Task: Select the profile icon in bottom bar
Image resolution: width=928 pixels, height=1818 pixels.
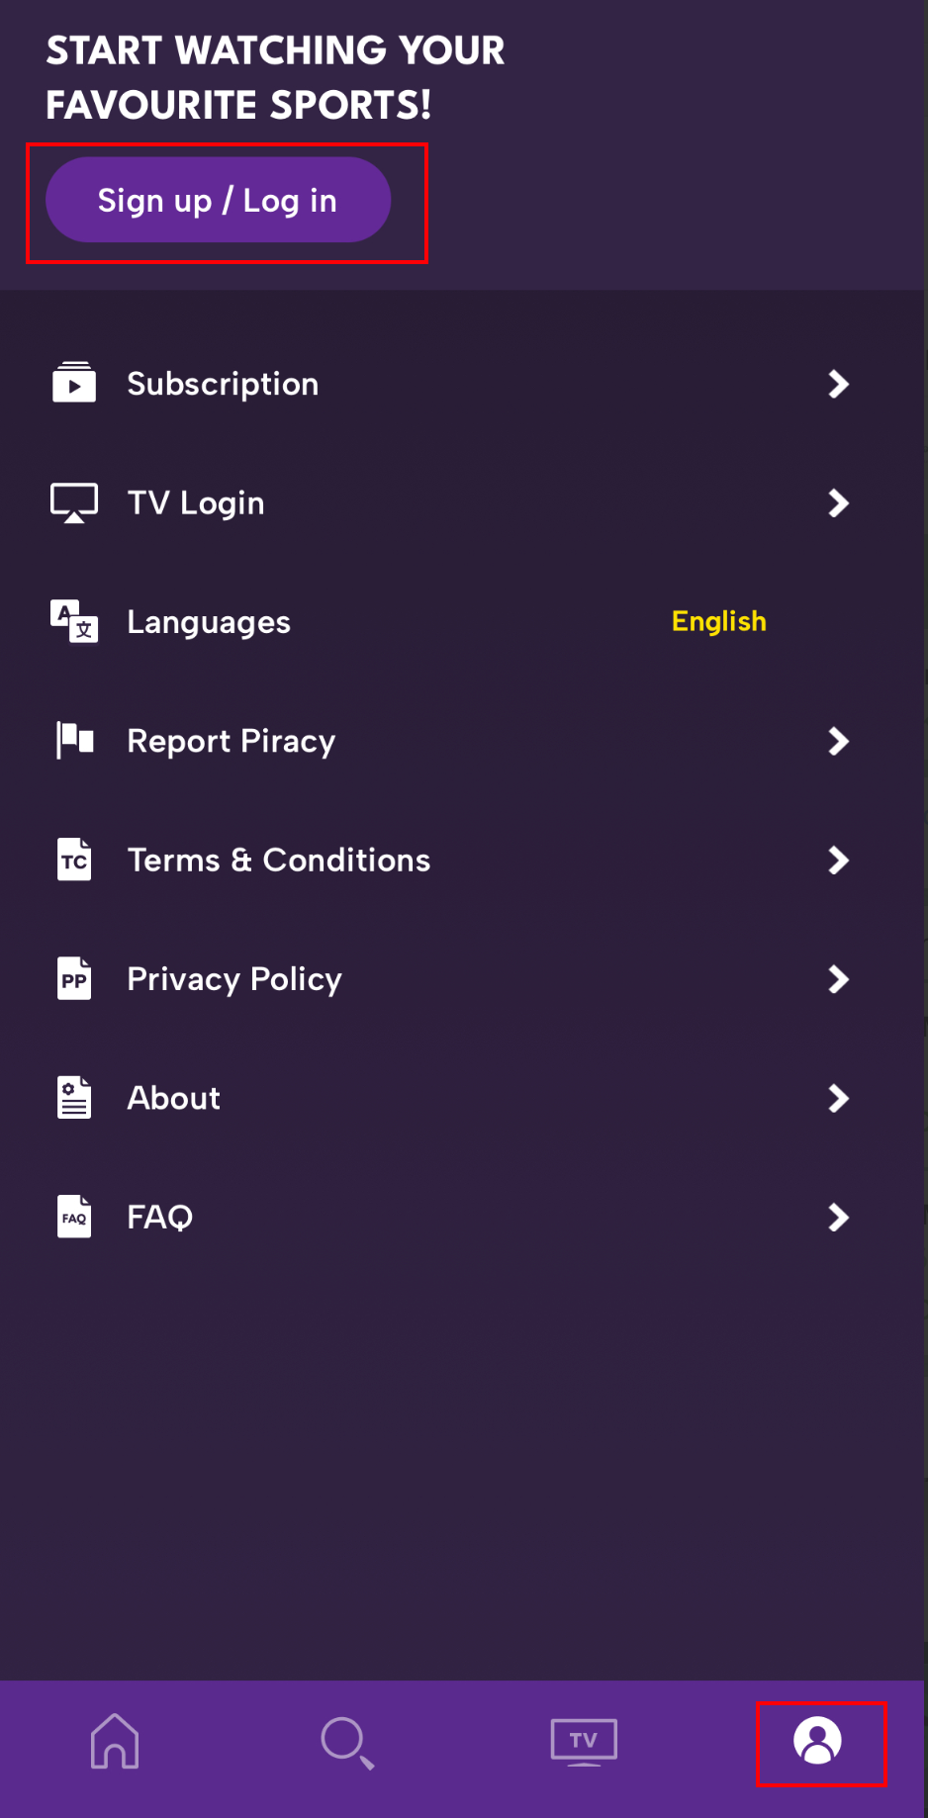Action: [x=817, y=1740]
